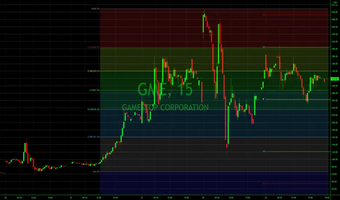
Task: Click the 480.00 price axis label
Action: coord(335,20)
